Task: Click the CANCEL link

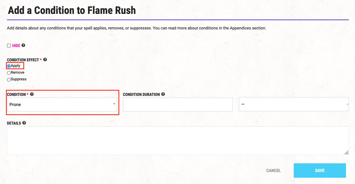Action: (x=273, y=171)
